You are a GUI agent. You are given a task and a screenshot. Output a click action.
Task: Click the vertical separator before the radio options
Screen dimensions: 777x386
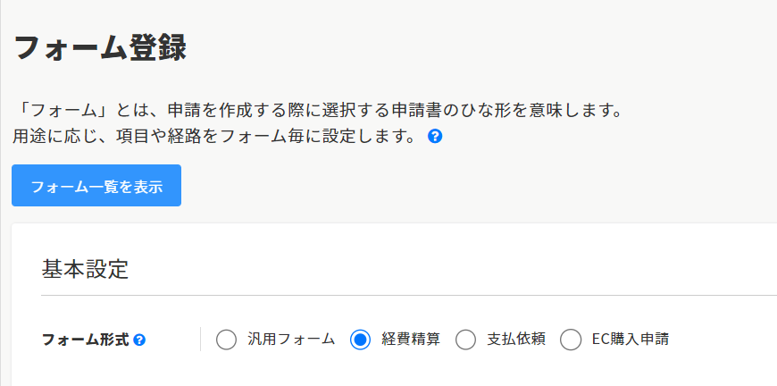click(x=200, y=340)
